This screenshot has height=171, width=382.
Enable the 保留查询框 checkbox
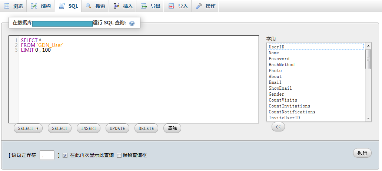click(x=119, y=155)
